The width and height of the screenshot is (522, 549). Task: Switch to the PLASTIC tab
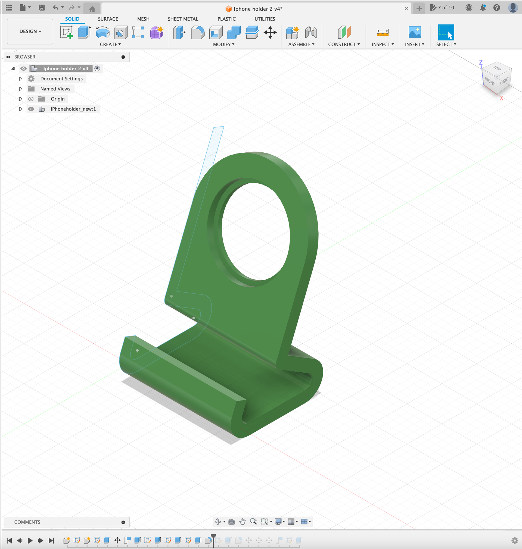point(226,19)
